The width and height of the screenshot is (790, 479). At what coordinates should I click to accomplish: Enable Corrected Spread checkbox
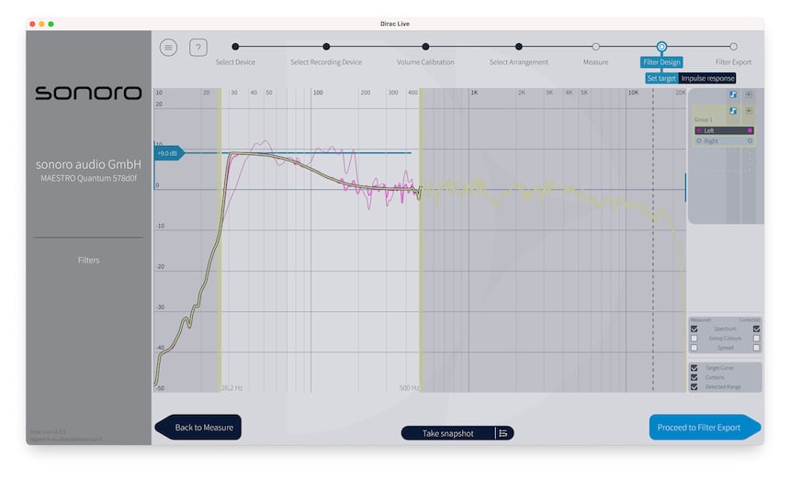tap(756, 348)
